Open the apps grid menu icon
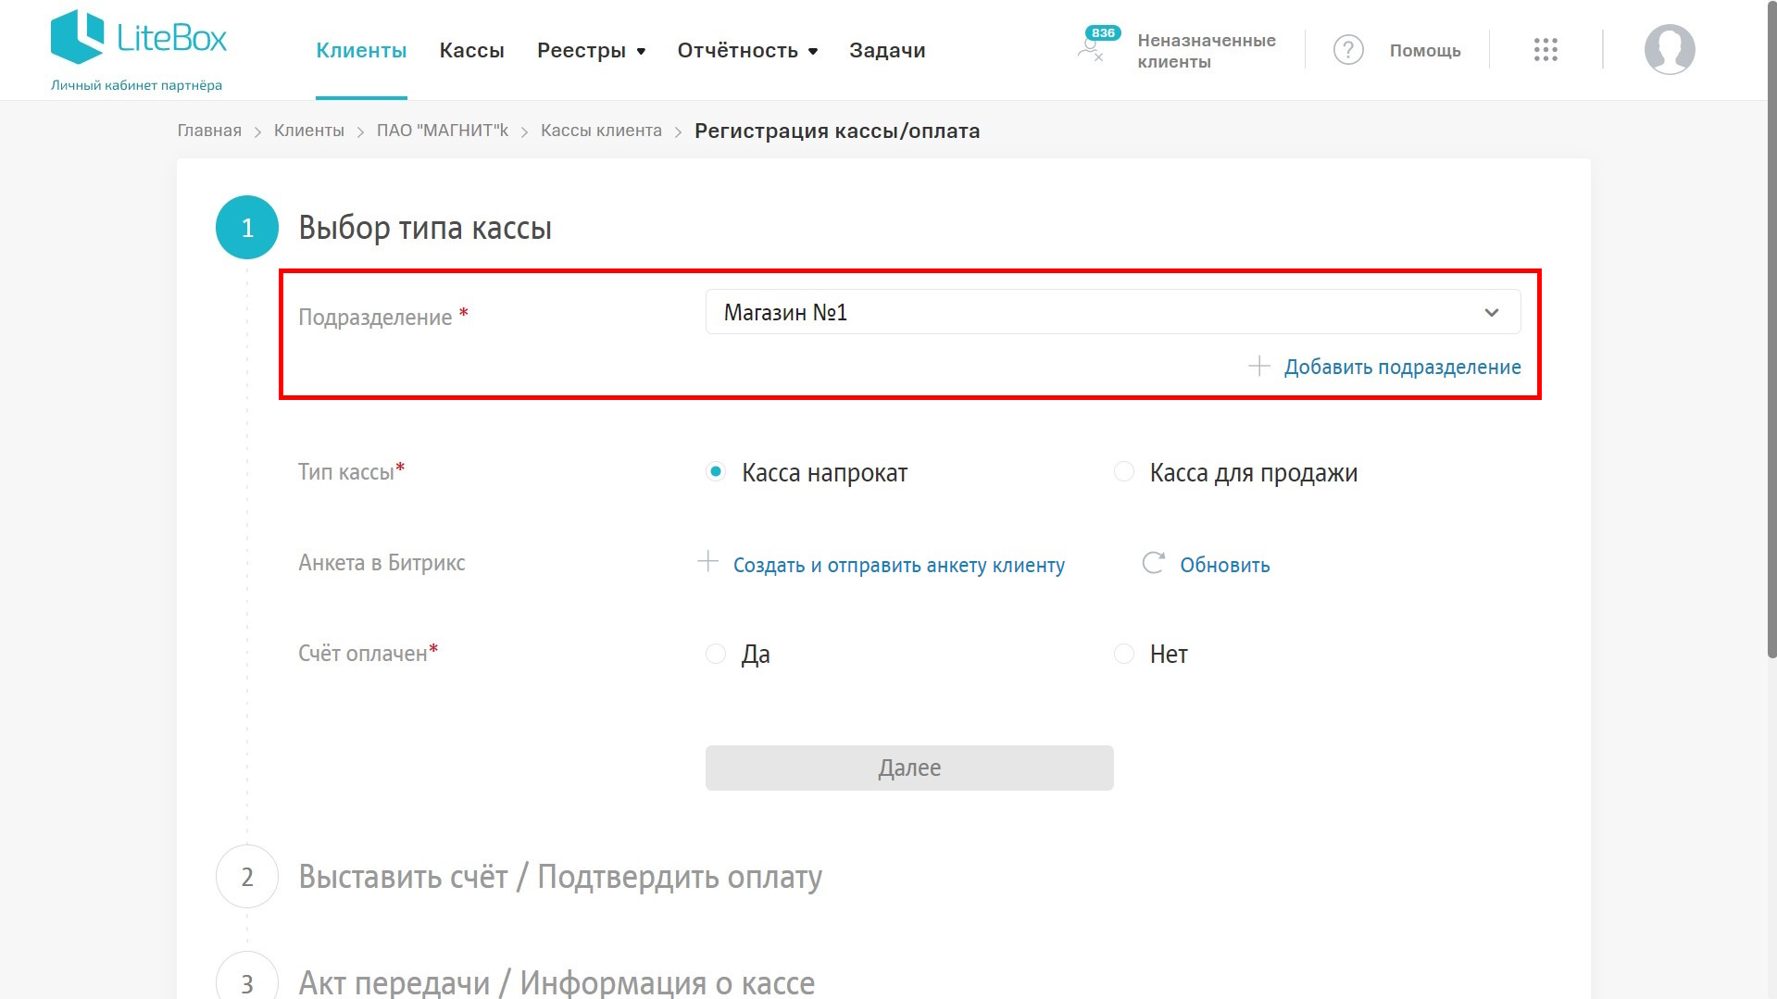This screenshot has width=1777, height=999. (x=1545, y=50)
